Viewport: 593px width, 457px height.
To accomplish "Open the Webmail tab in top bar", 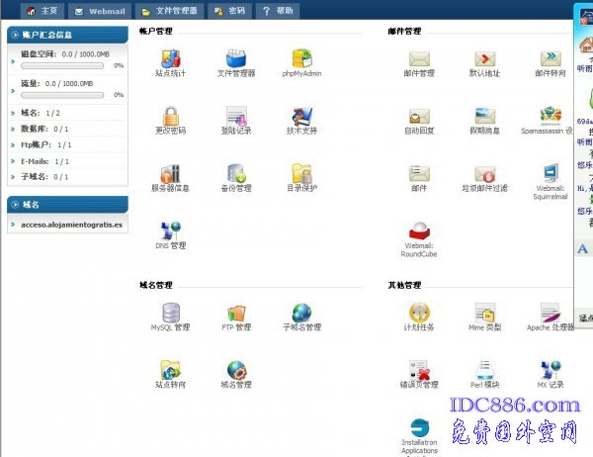I will point(101,11).
